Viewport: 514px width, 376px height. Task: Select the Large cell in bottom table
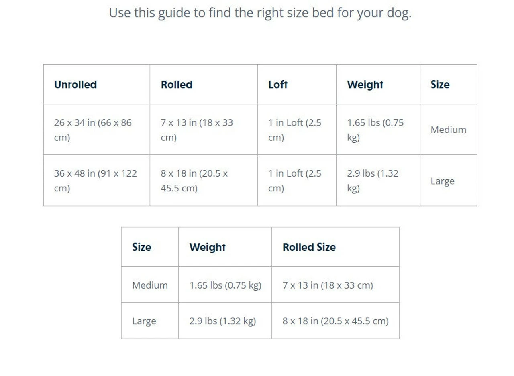point(144,321)
